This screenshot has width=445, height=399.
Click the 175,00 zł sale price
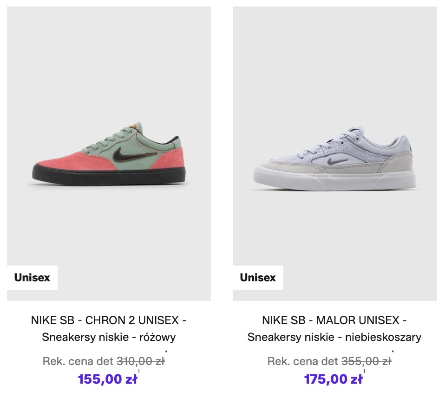tap(333, 379)
